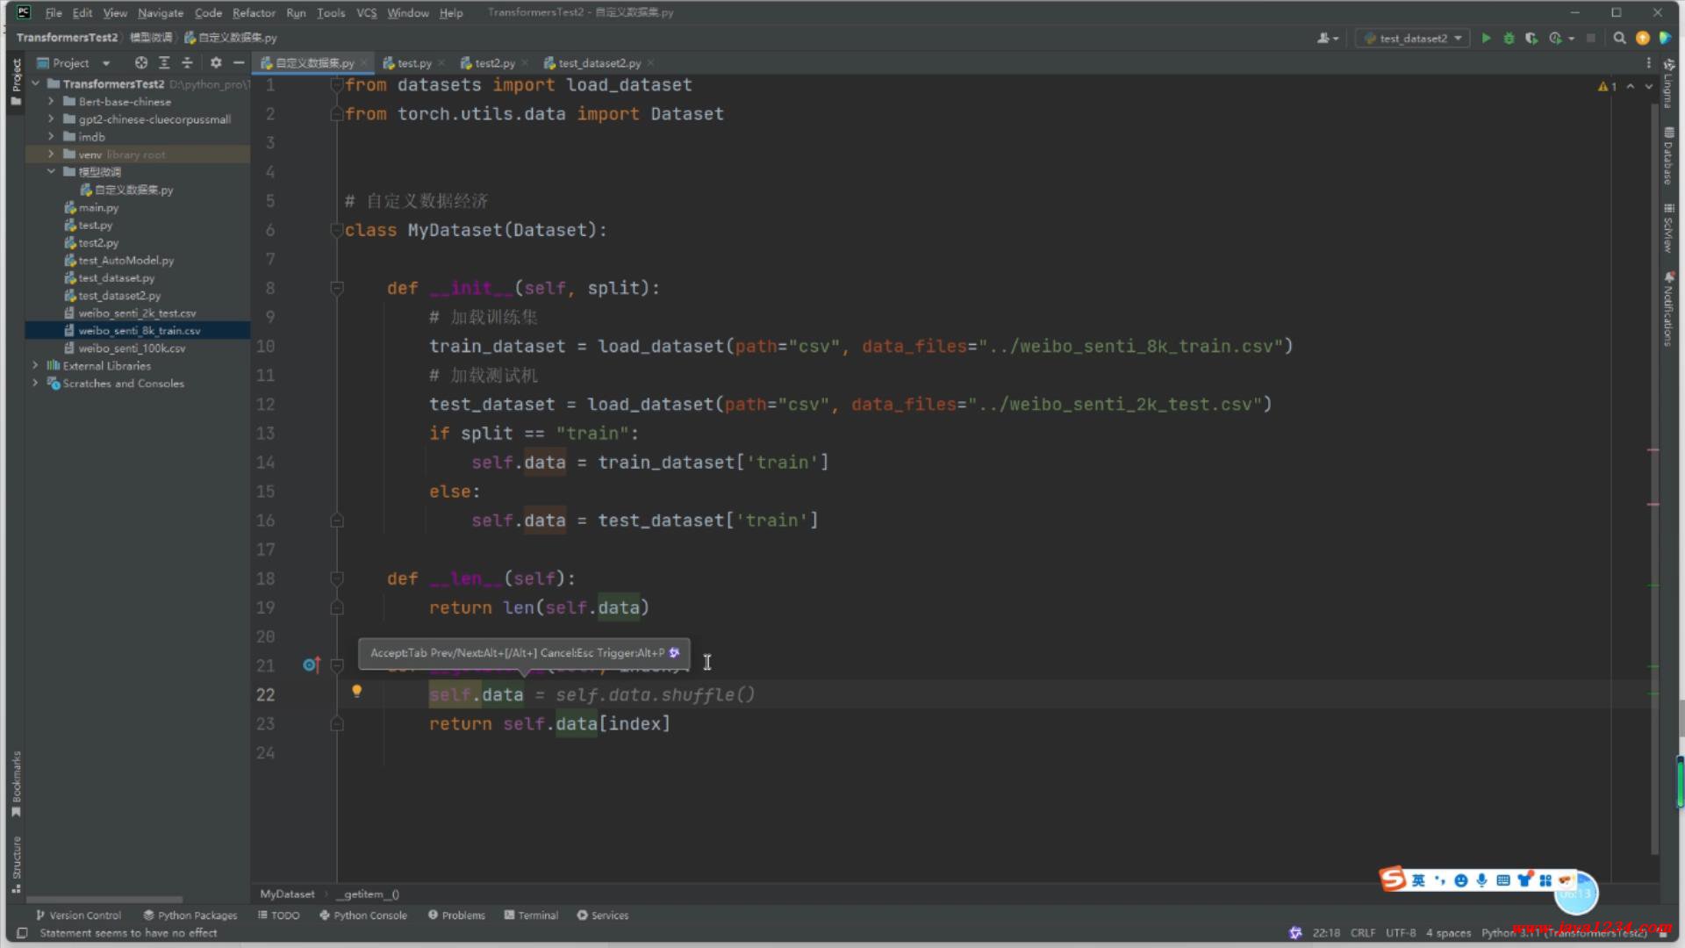1685x948 pixels.
Task: Open the Database tool window
Action: coord(1668,156)
